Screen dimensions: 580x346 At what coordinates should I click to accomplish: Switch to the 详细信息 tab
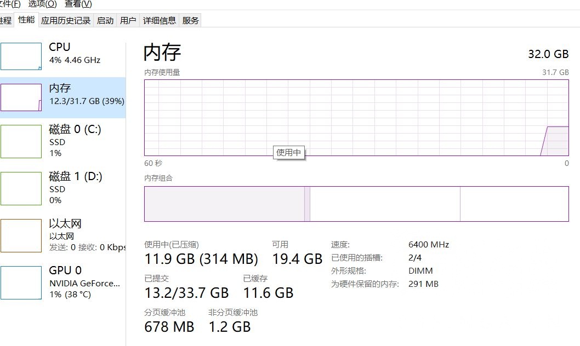coord(158,20)
